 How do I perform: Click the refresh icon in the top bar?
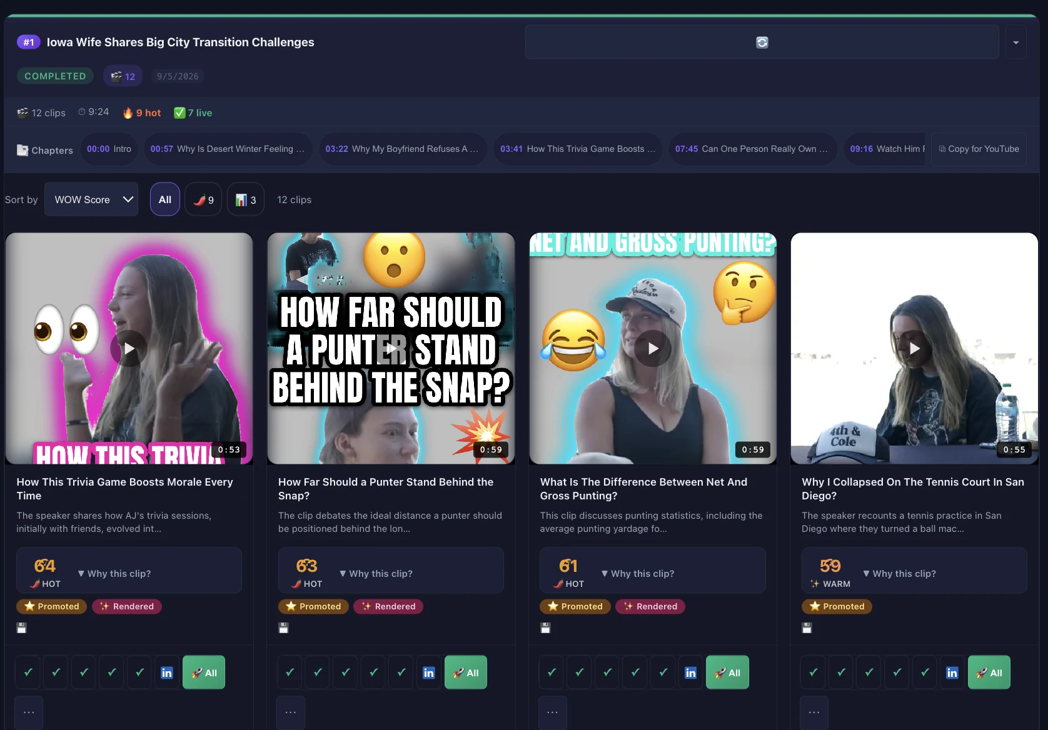coord(762,42)
